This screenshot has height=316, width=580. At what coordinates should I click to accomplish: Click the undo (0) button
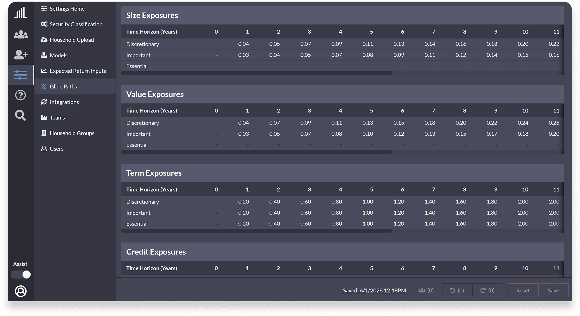coord(457,290)
